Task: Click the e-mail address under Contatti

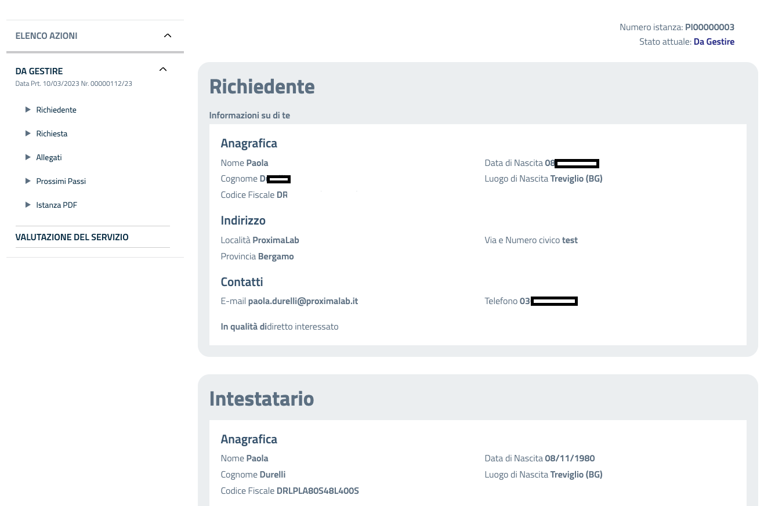Action: click(303, 301)
